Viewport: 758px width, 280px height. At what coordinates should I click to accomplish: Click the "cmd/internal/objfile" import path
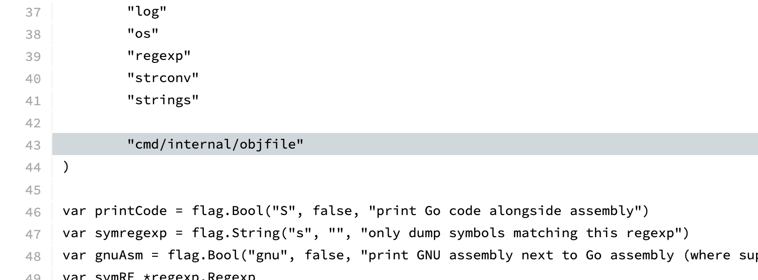(x=215, y=145)
